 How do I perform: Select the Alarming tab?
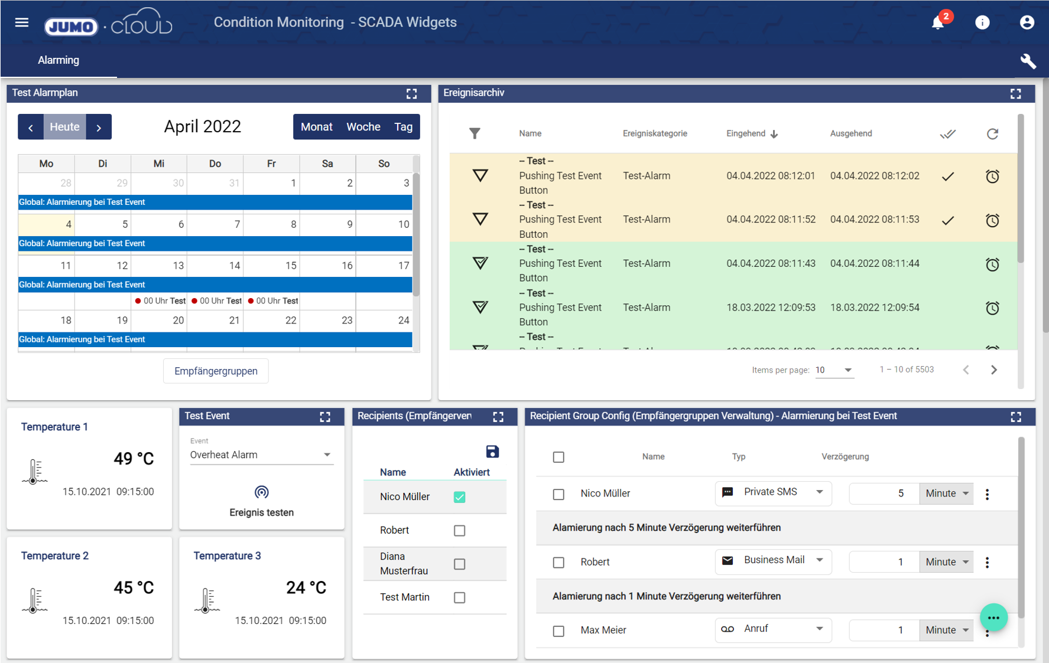coord(59,60)
